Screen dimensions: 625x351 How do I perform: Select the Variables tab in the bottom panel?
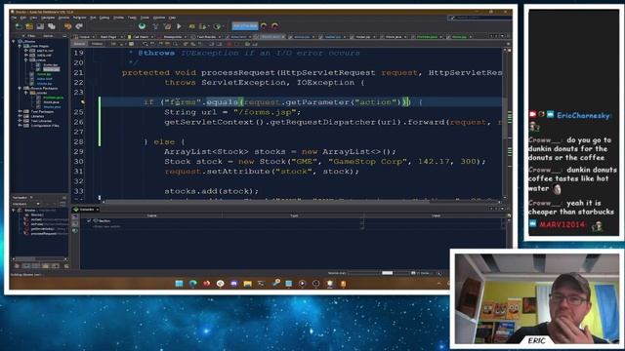click(86, 209)
